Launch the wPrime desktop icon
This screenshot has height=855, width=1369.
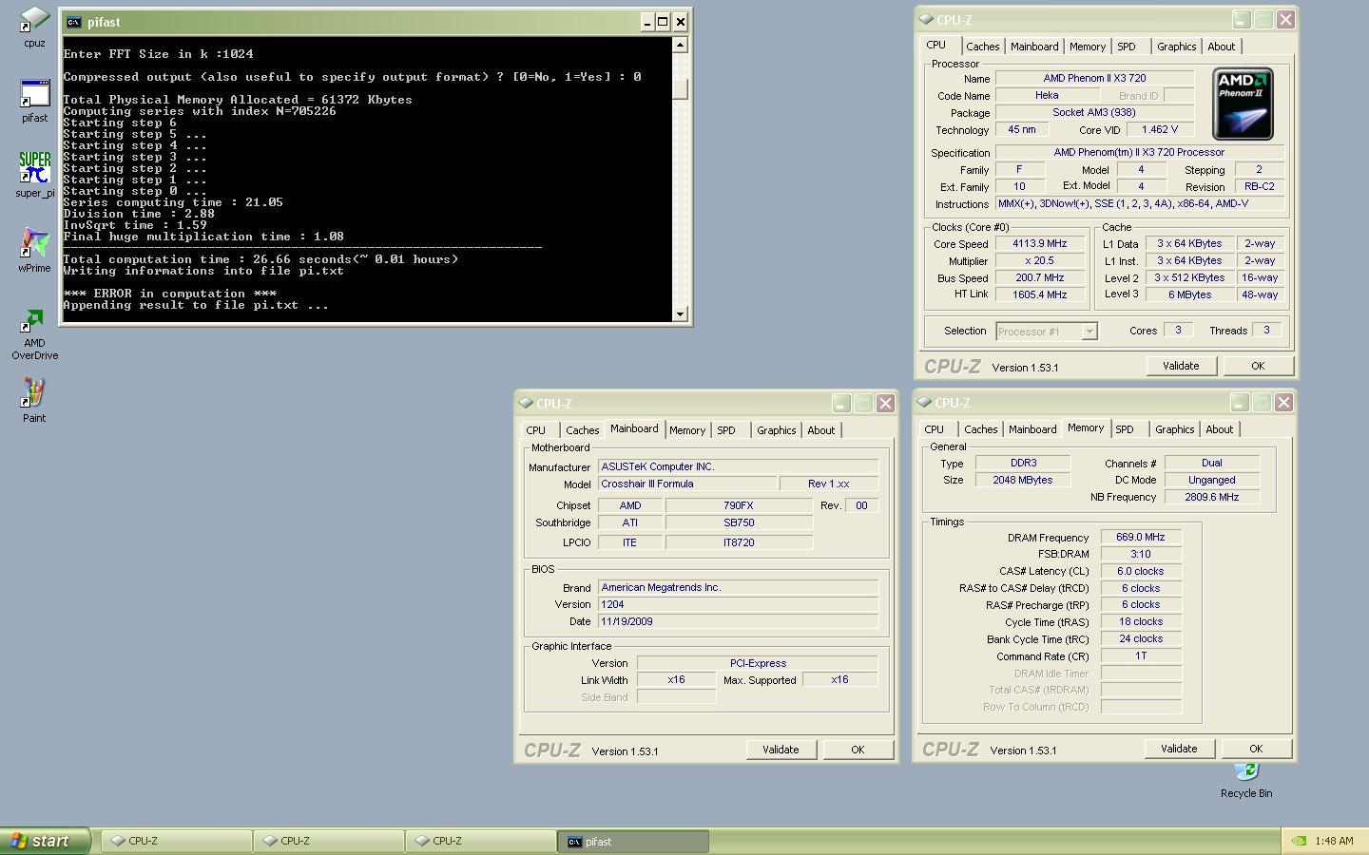[34, 250]
